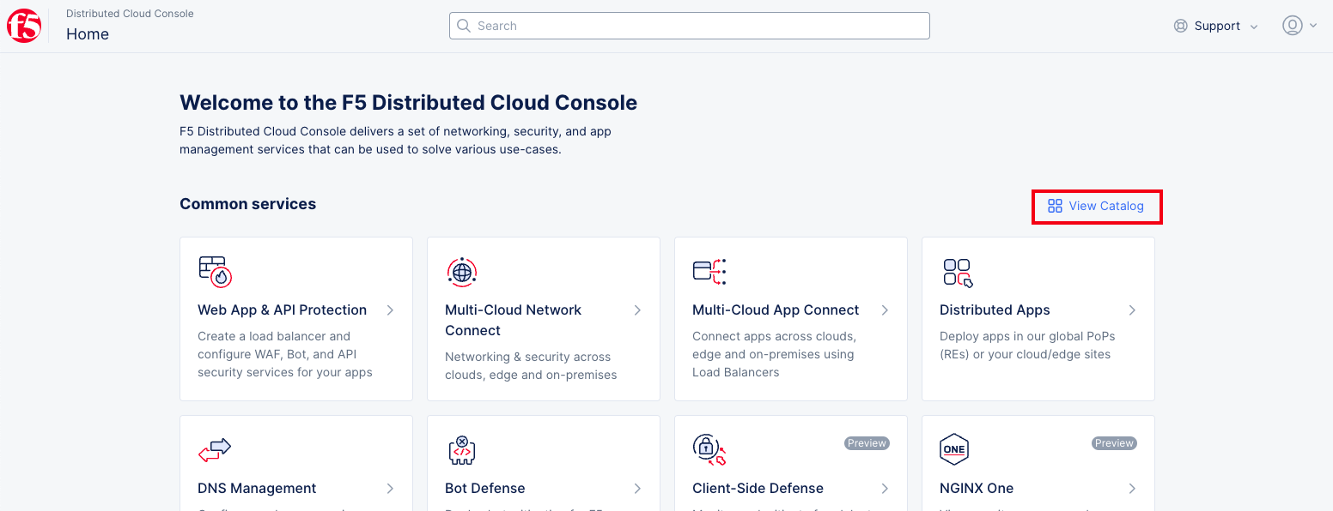Expand the Web App & API Protection card chevron
The image size is (1333, 511).
[391, 310]
